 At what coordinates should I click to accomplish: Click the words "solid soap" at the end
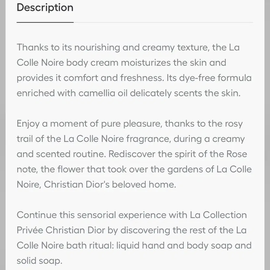click(x=39, y=261)
